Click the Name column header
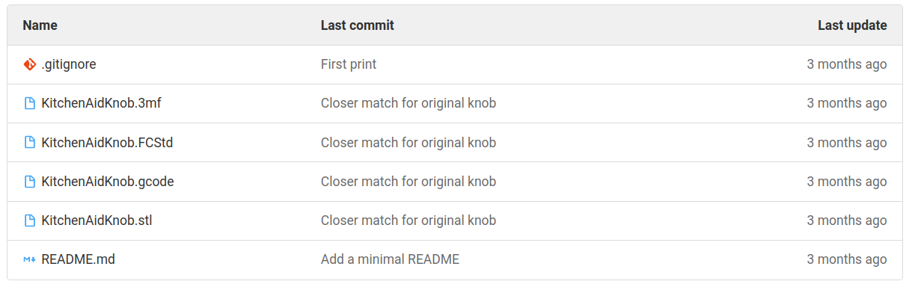The width and height of the screenshot is (915, 293). pyautogui.click(x=40, y=25)
